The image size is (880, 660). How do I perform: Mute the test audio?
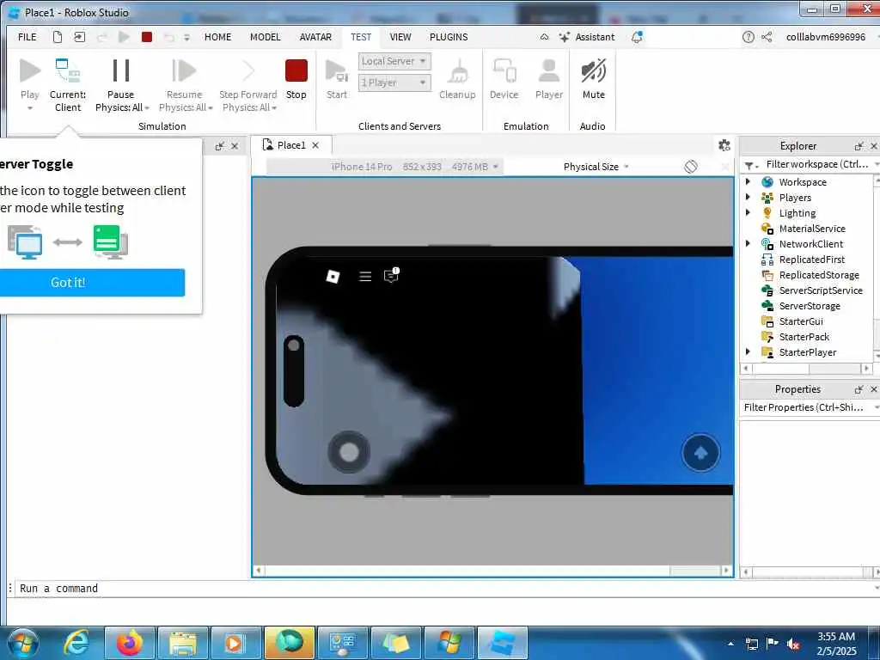(593, 79)
